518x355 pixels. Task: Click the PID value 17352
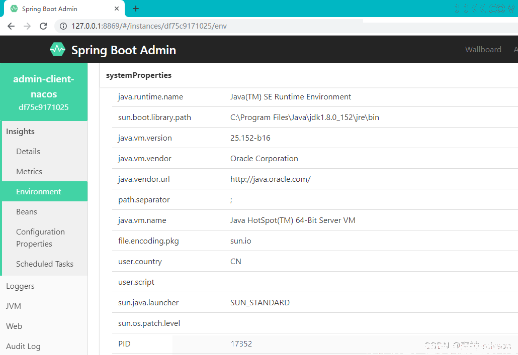click(x=241, y=344)
